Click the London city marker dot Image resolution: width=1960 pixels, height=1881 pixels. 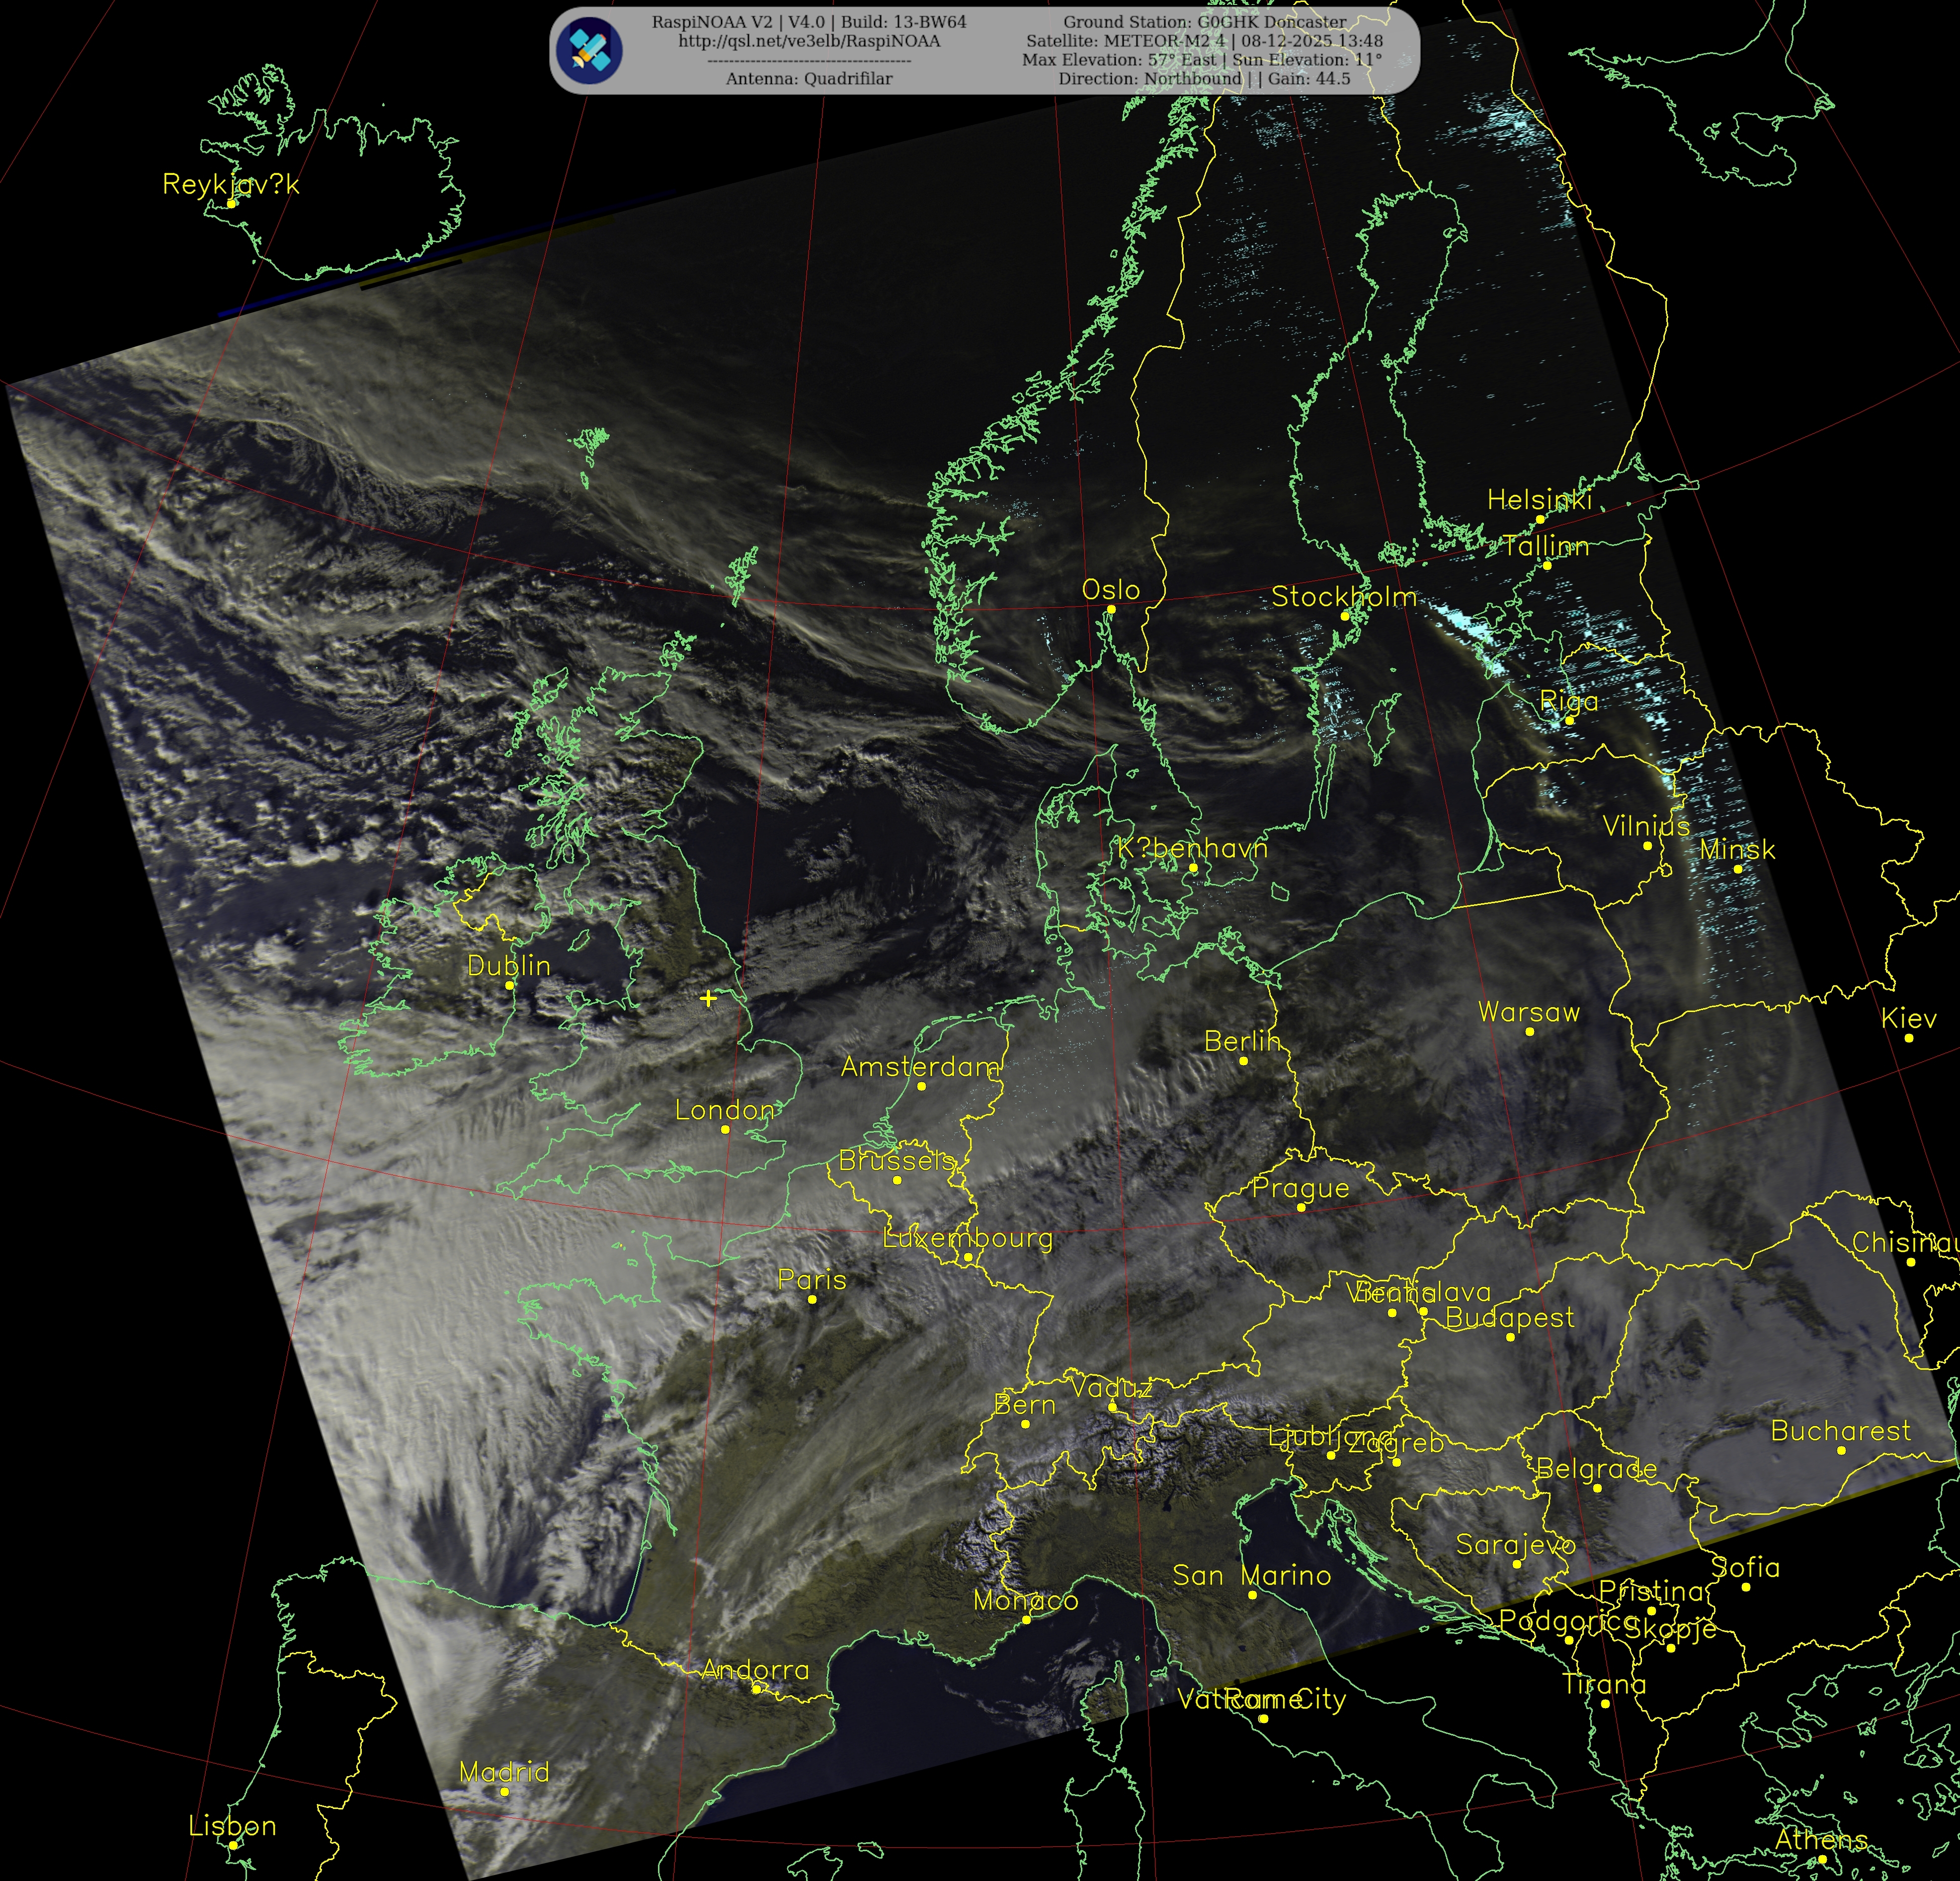pyautogui.click(x=725, y=1130)
